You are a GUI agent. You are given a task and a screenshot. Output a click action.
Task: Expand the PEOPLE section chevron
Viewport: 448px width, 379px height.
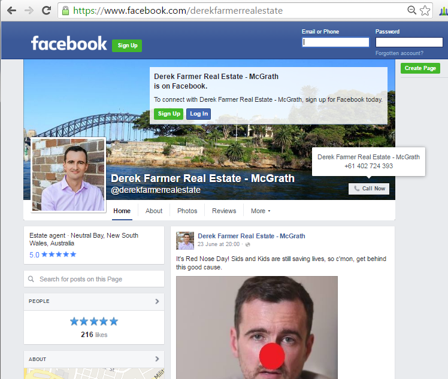[157, 301]
